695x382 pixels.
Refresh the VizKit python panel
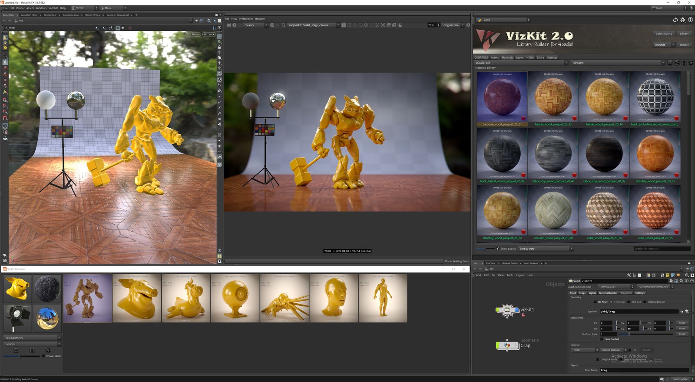coord(675,20)
